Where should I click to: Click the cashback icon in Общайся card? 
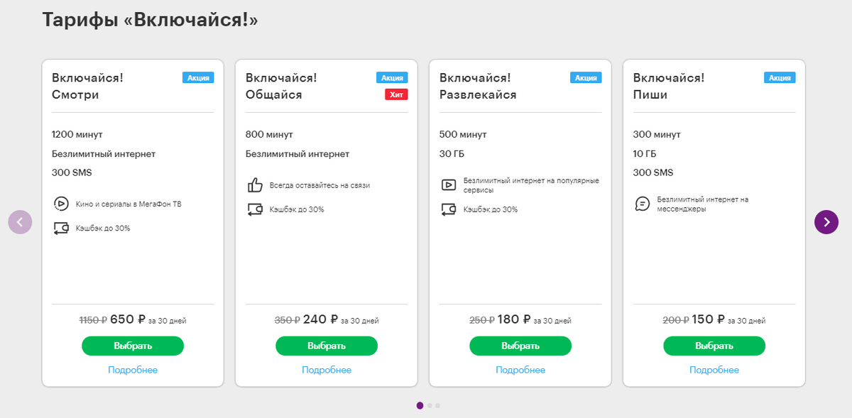[255, 209]
